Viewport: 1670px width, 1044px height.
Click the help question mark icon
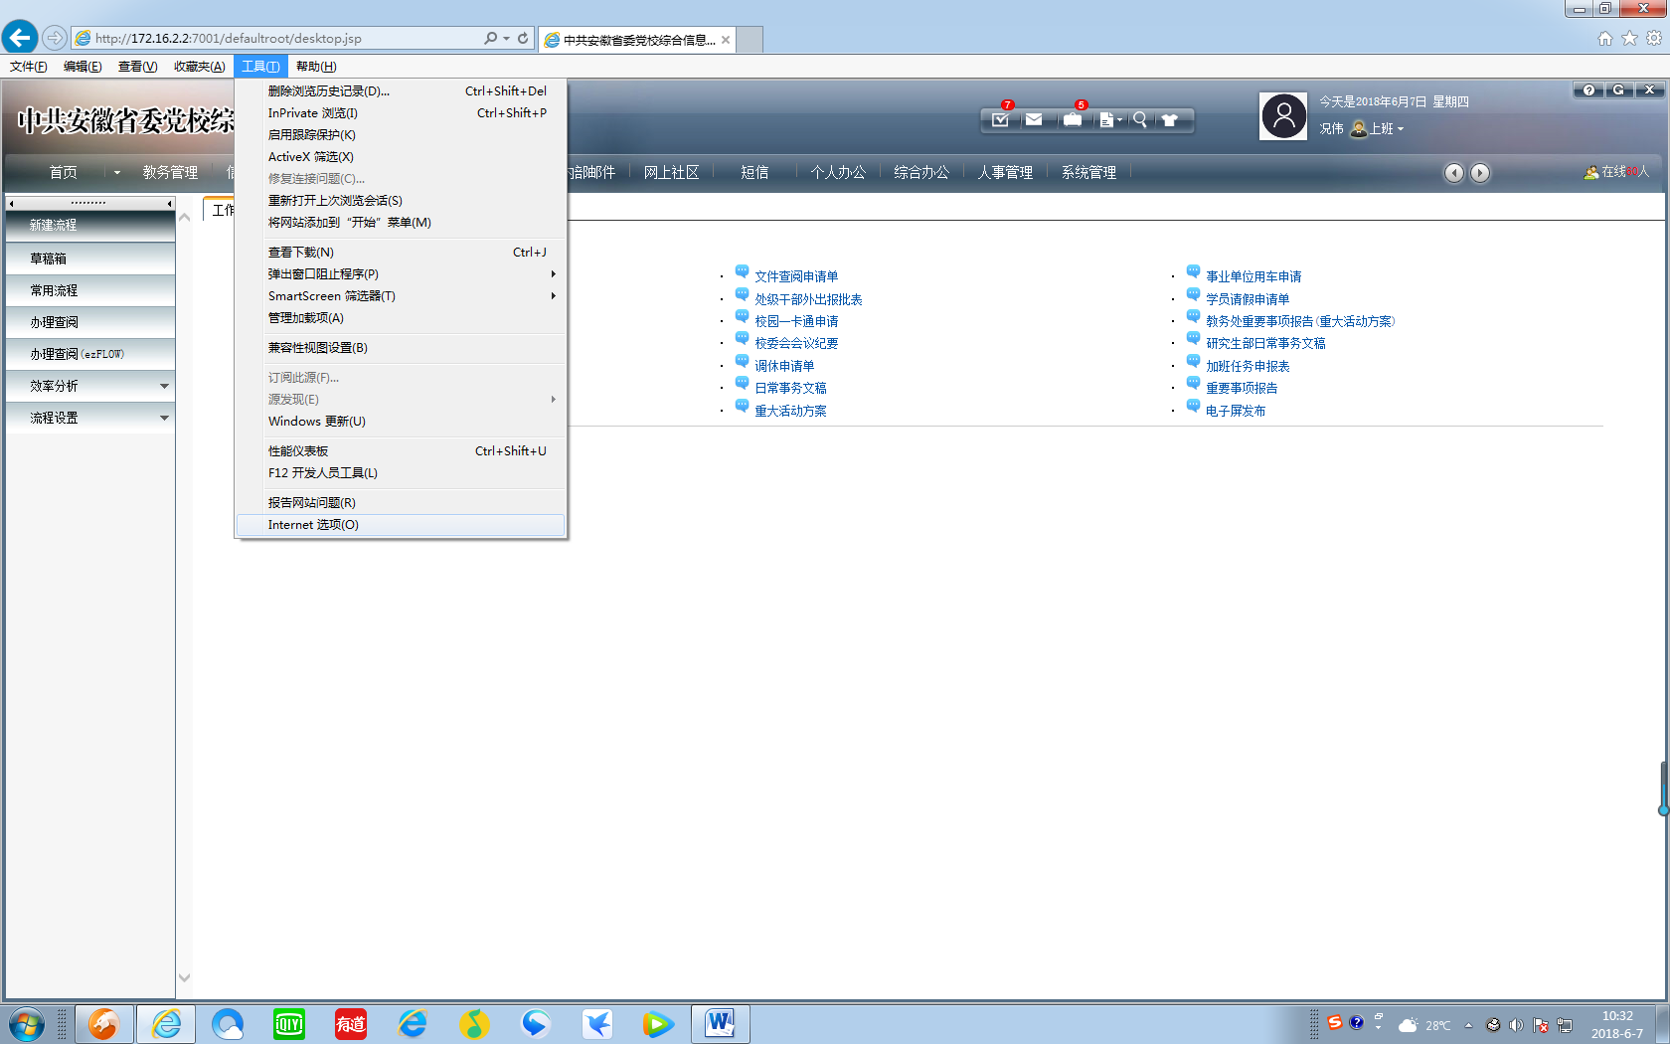(x=1588, y=90)
